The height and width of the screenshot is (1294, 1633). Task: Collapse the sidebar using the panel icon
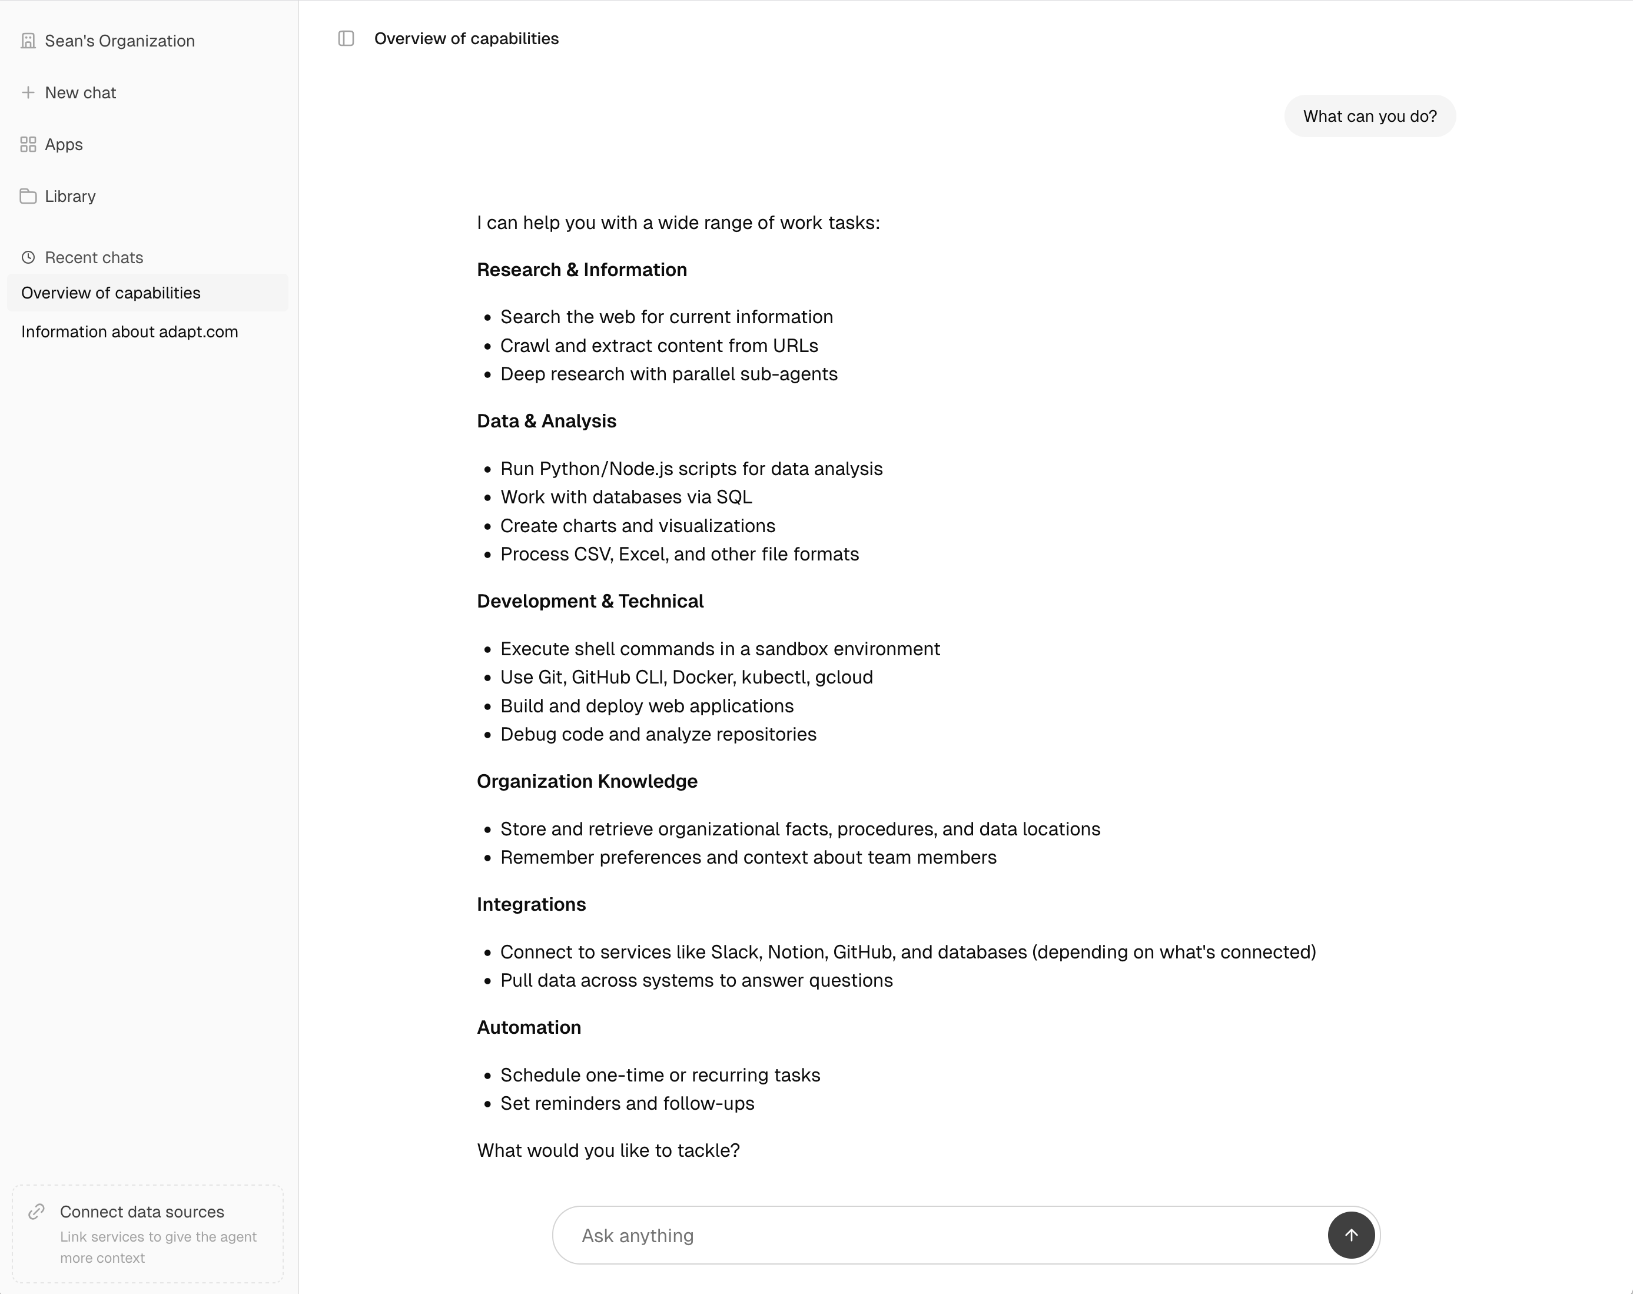347,38
